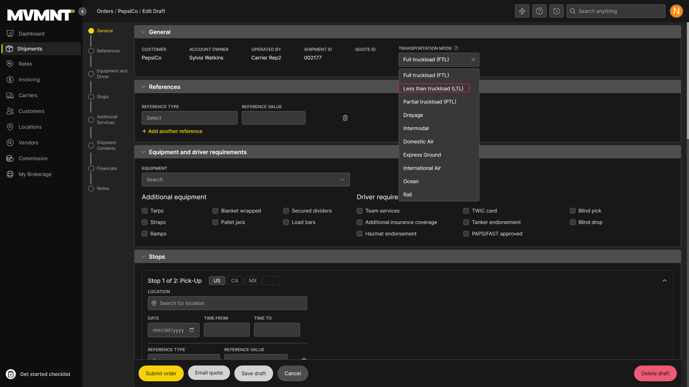Screen dimensions: 689x387
Task: Collapse the Stops section chevron
Action: click(143, 257)
